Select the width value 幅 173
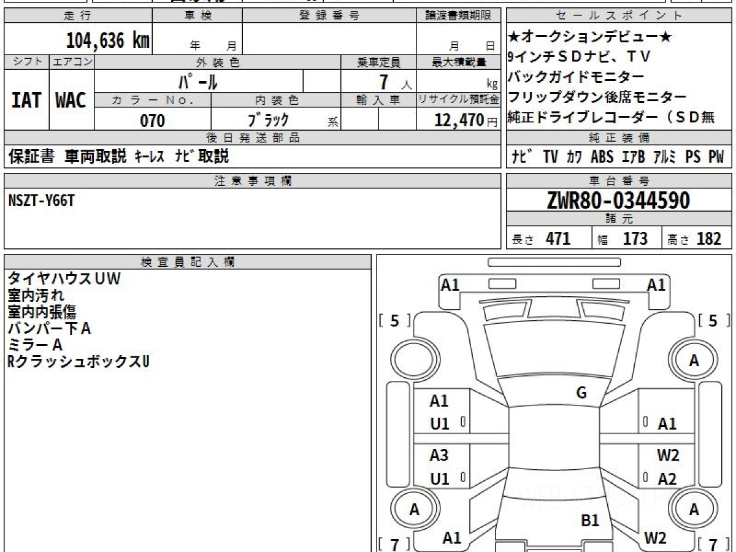This screenshot has width=736, height=552. point(622,239)
